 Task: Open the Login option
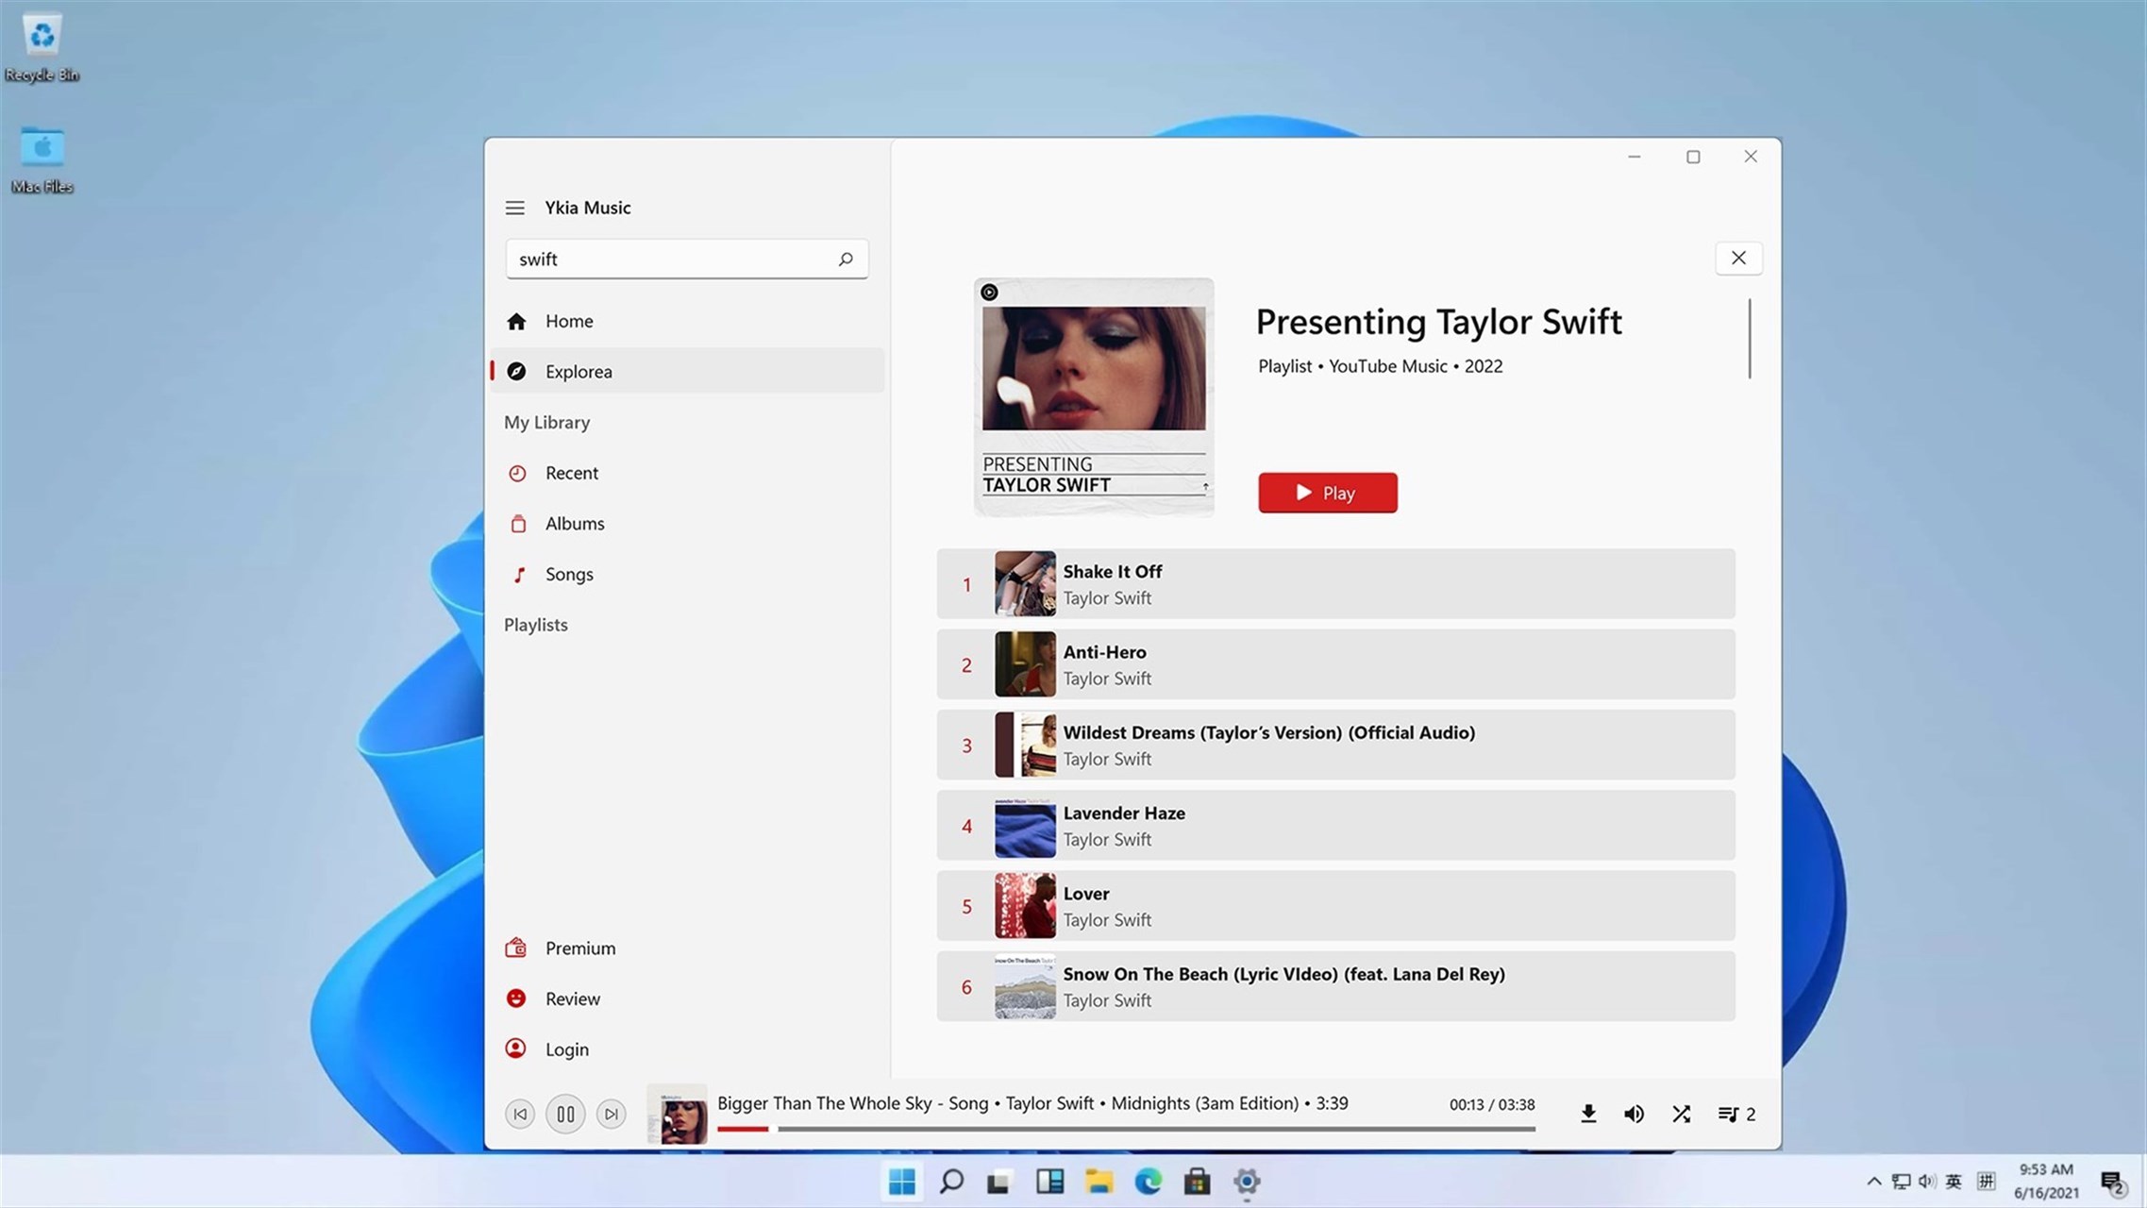point(566,1049)
